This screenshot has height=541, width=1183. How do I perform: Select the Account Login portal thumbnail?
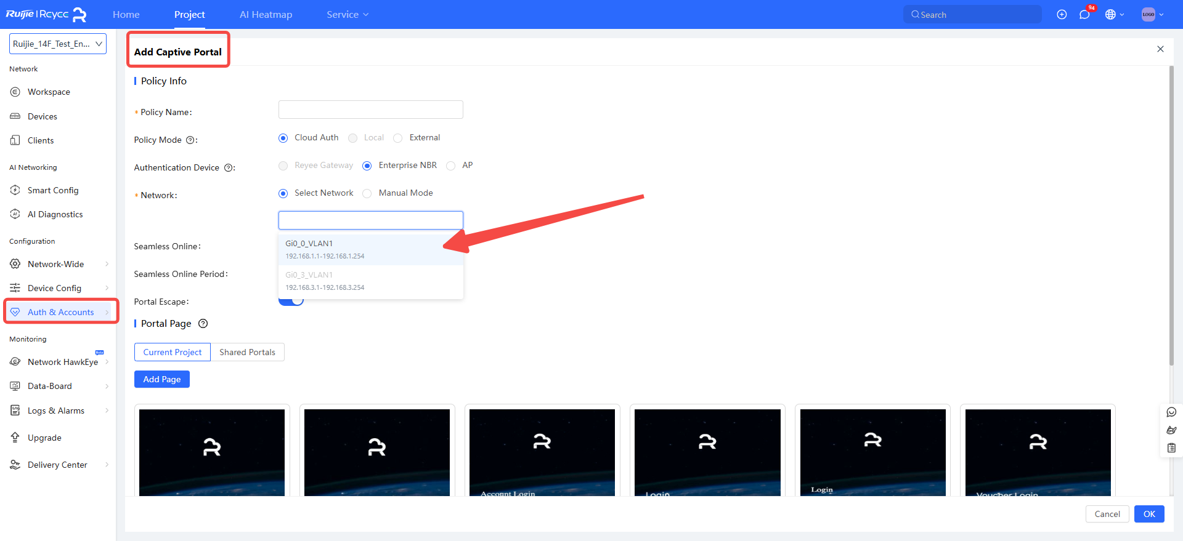542,451
